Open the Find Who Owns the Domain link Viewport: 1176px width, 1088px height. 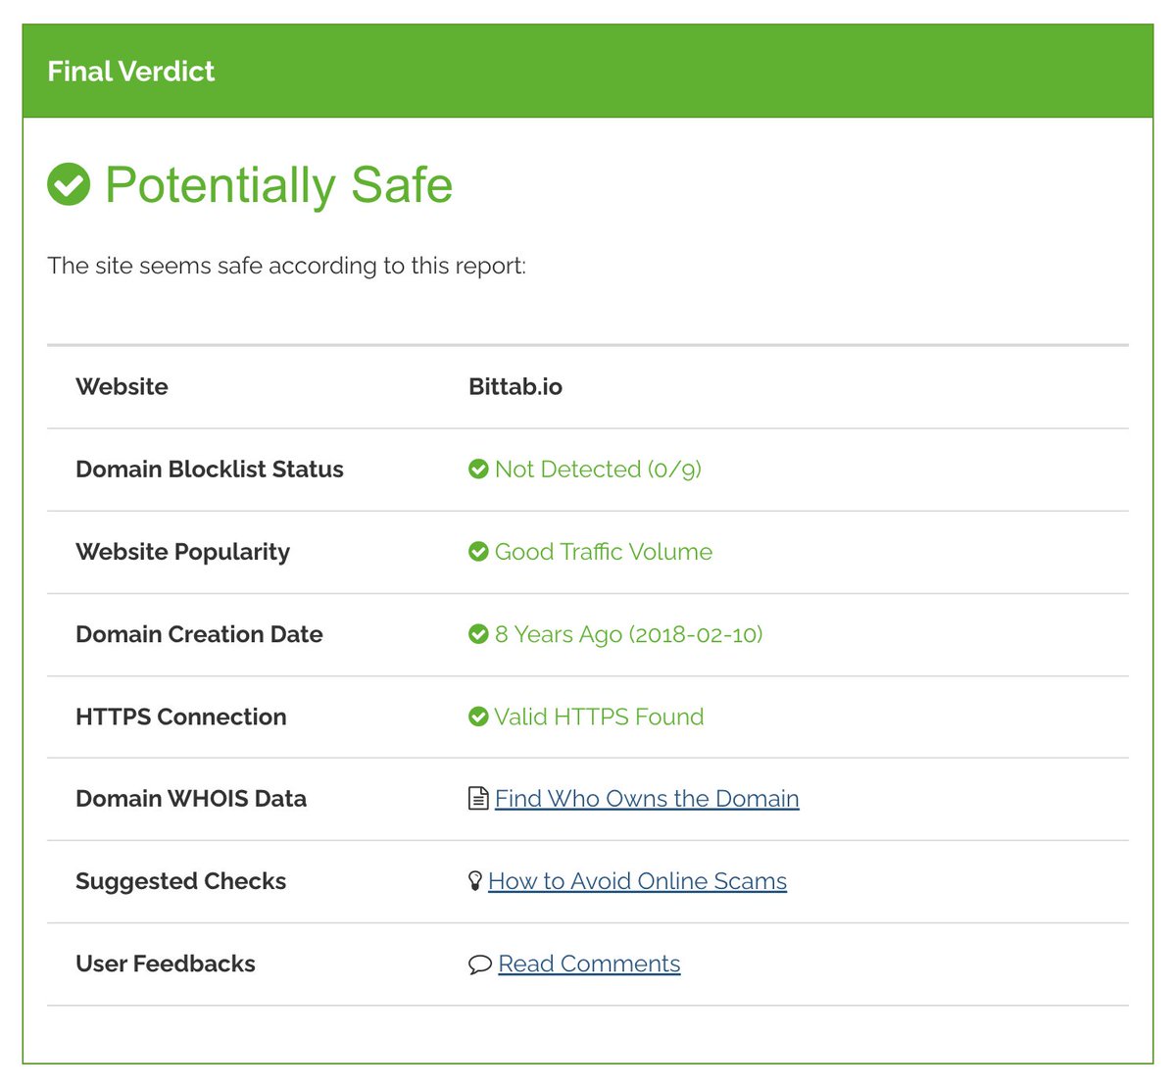click(x=647, y=798)
